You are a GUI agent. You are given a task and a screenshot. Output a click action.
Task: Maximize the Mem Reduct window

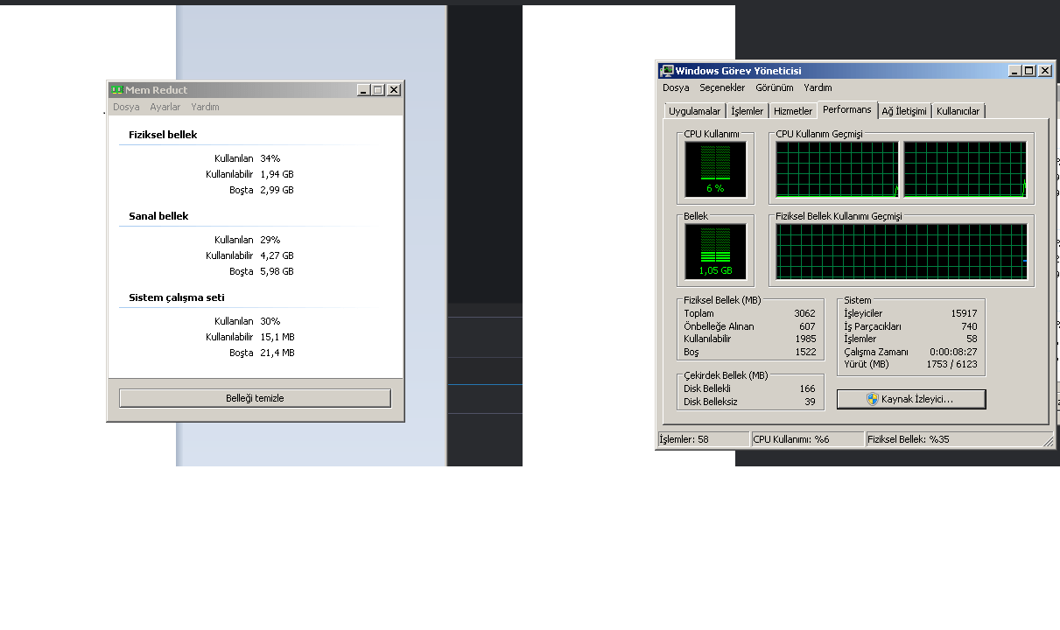pyautogui.click(x=378, y=90)
